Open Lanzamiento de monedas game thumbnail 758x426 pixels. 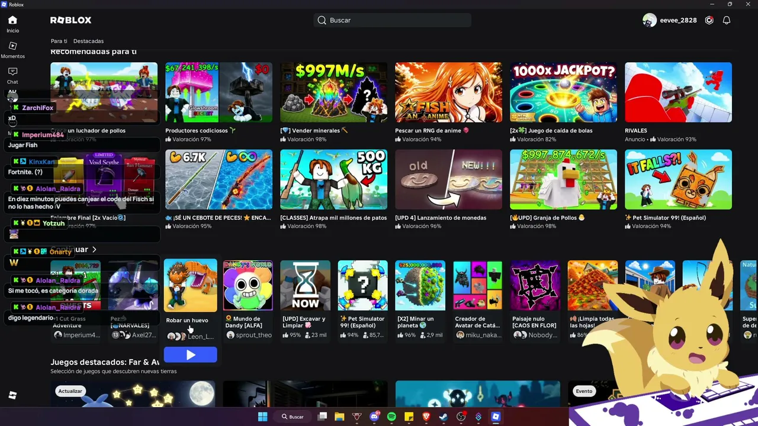pyautogui.click(x=448, y=179)
